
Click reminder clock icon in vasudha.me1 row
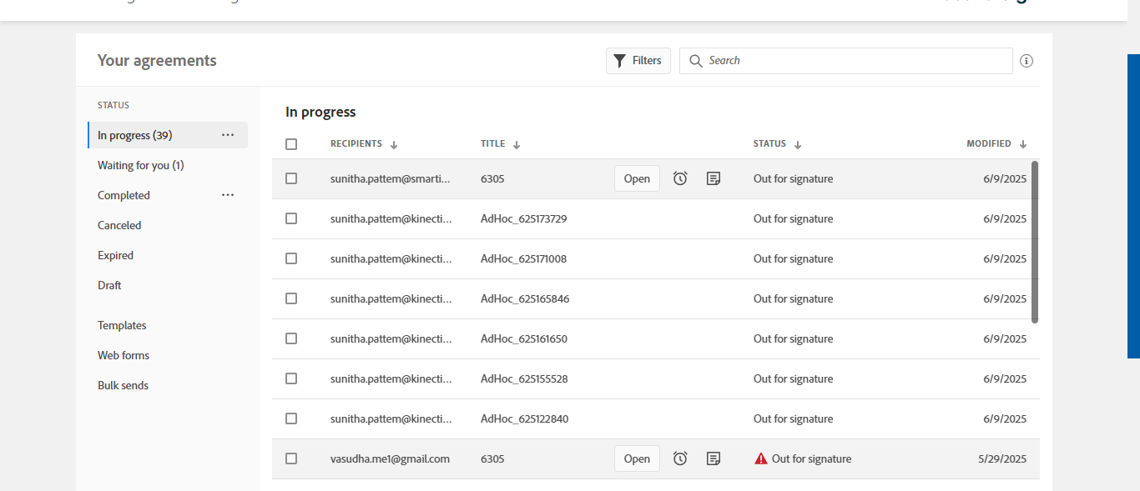point(680,458)
